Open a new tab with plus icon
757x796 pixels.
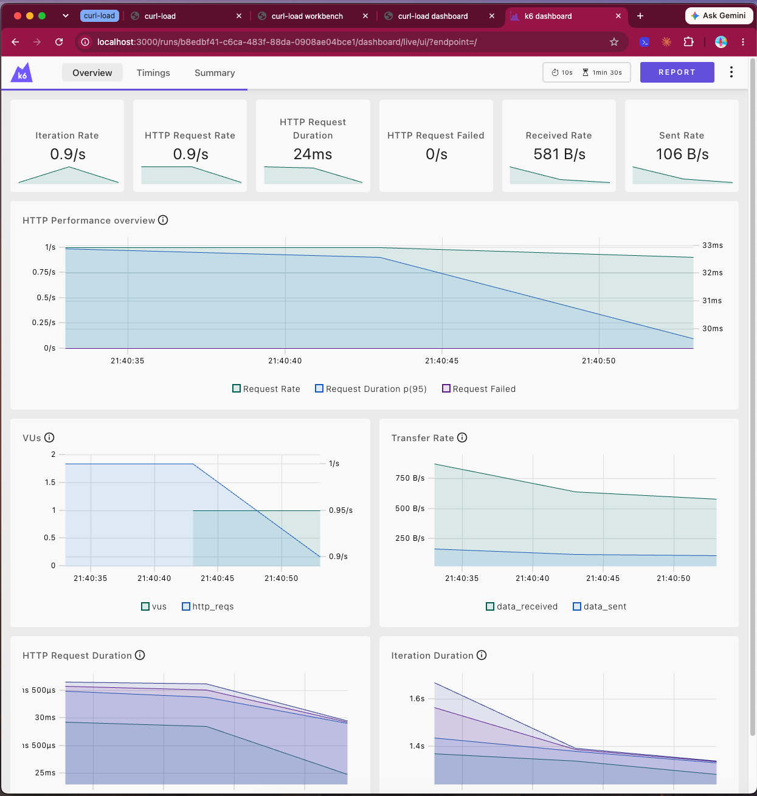coord(640,16)
